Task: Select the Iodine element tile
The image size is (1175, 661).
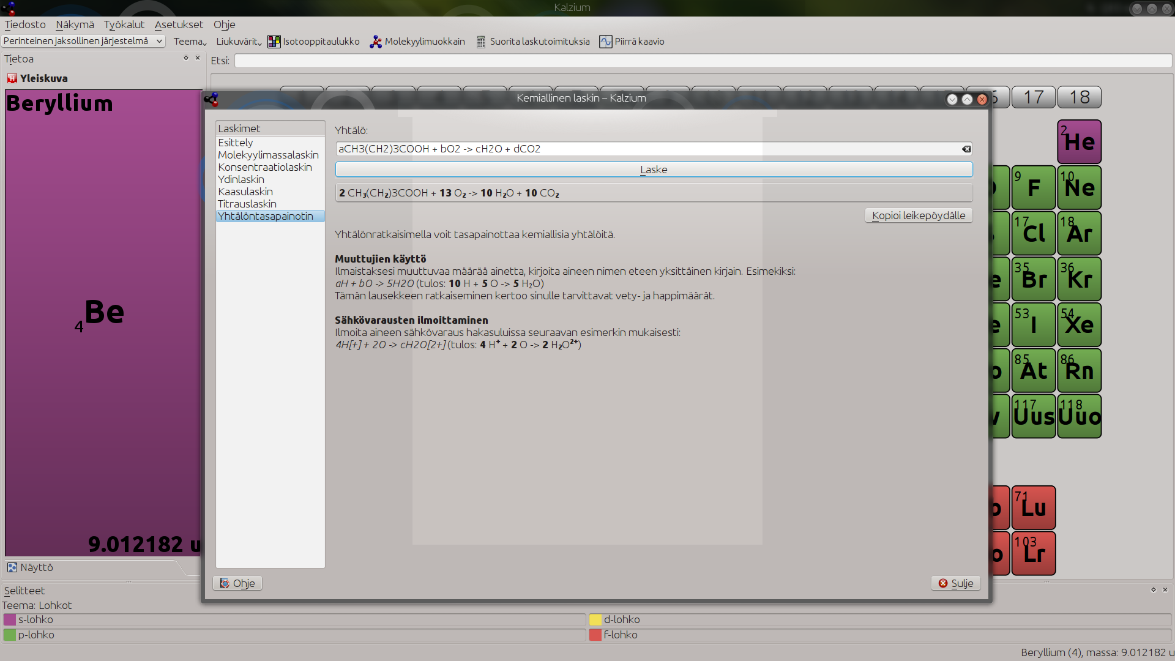Action: [1034, 324]
